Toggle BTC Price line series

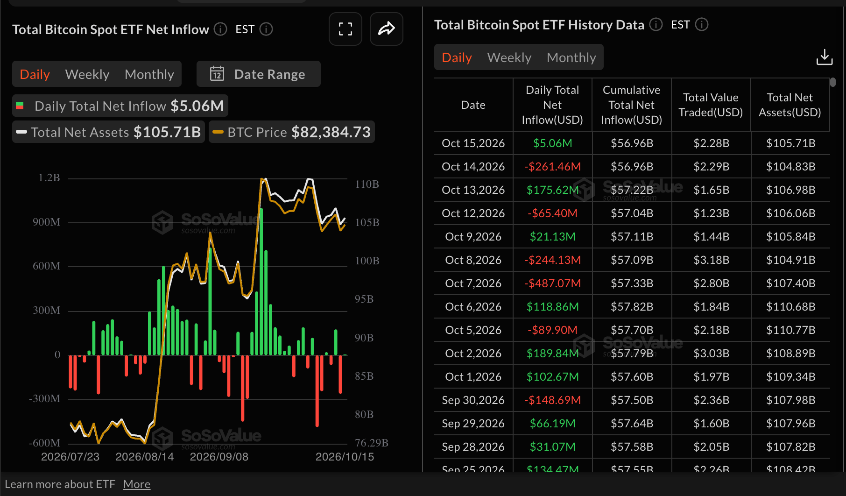click(x=292, y=132)
